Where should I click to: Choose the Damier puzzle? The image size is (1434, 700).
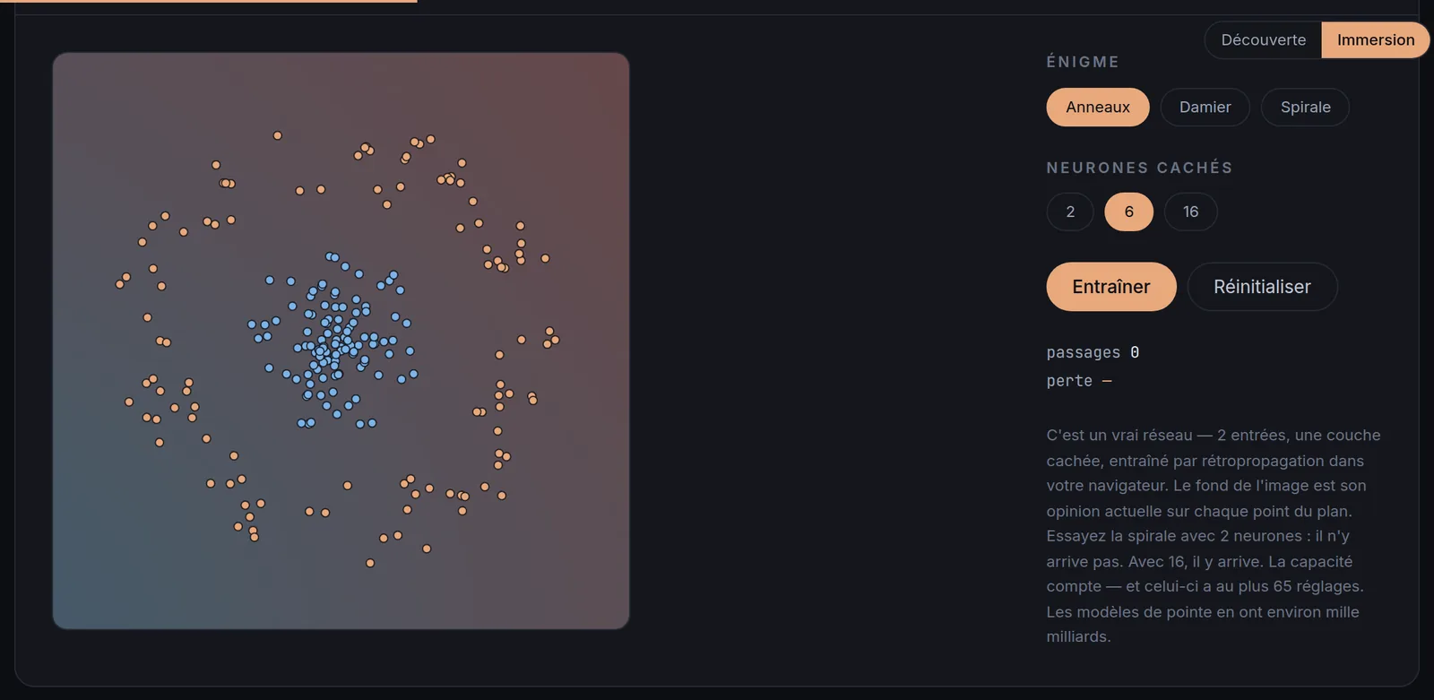pyautogui.click(x=1205, y=107)
